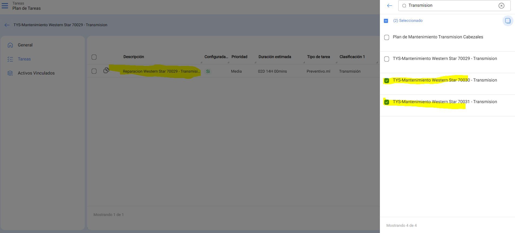Click the General home icon
Screen dimensions: 515x233
coord(10,45)
